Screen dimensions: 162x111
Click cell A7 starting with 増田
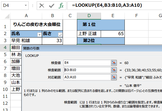coord(16,69)
